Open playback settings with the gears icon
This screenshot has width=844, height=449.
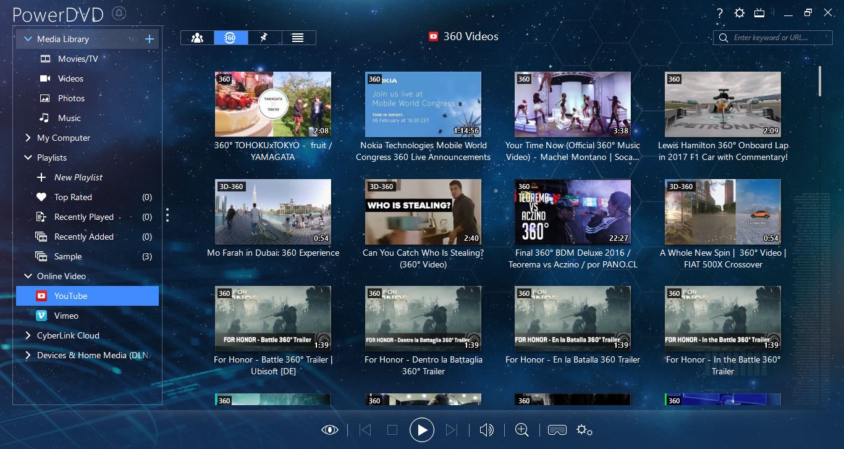click(584, 430)
